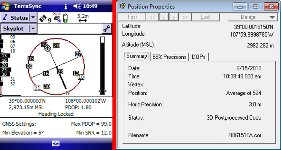
Task: Select satellite 30 on the skyplot
Action: pyautogui.click(x=47, y=86)
